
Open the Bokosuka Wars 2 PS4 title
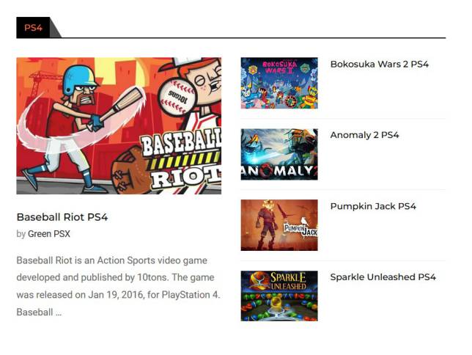[380, 65]
